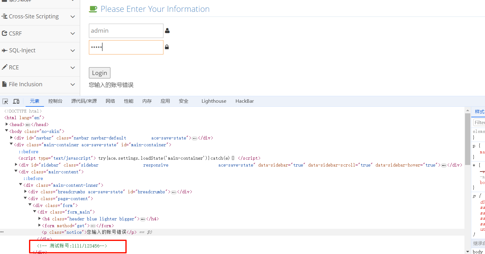The width and height of the screenshot is (485, 254).
Task: Open the 应用 application tab
Action: [165, 101]
